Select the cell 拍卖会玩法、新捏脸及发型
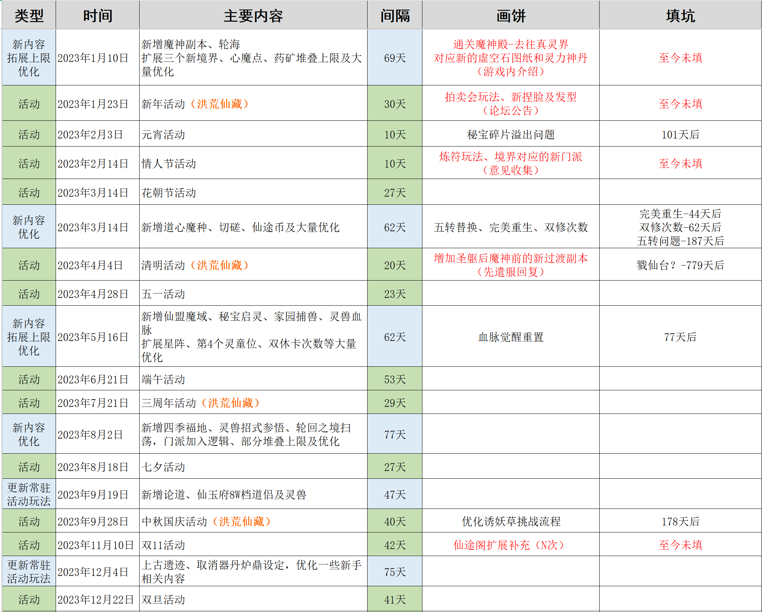 (511, 103)
